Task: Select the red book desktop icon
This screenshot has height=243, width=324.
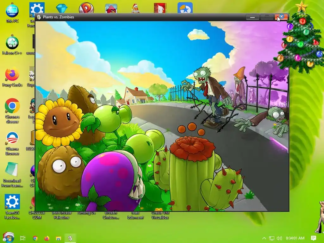Action: 160,8
